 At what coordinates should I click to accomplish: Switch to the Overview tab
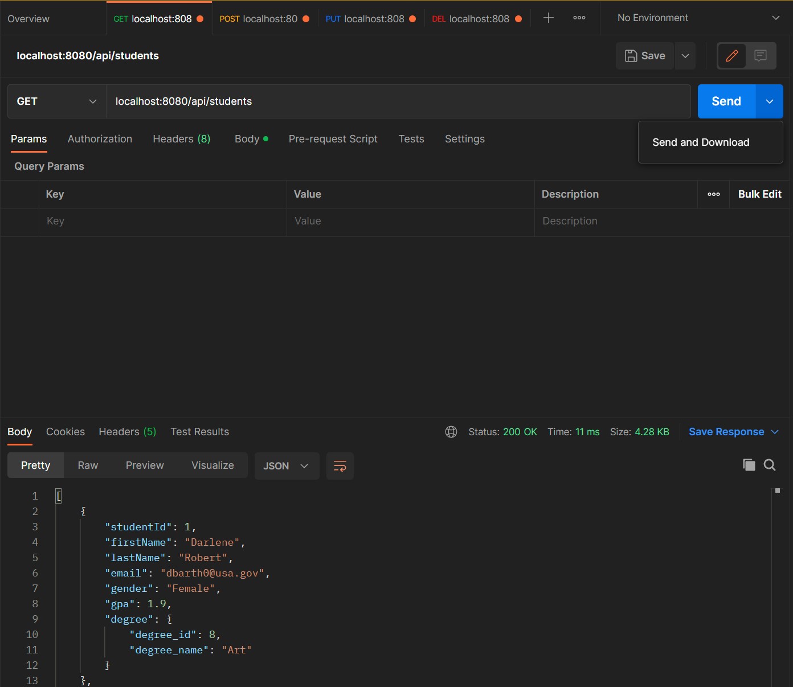pos(28,19)
